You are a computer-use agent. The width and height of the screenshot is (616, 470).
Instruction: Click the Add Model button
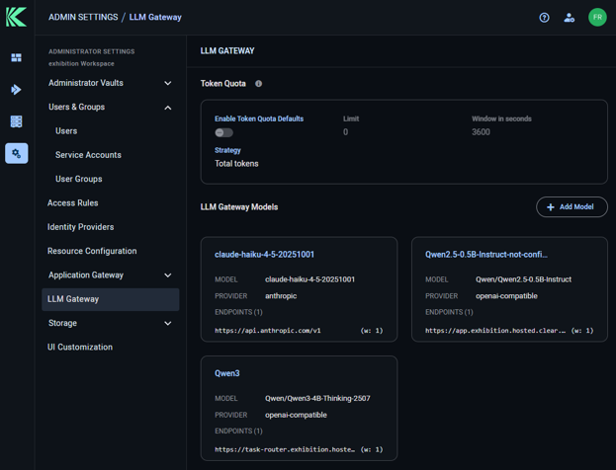(572, 206)
